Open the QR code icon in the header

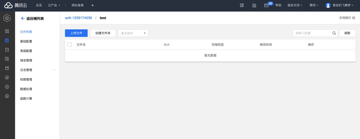pos(242,5)
